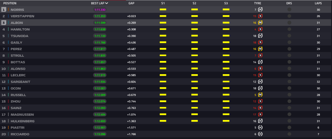
Task: Click Ocon's hard tyre icon
Action: coord(260,88)
